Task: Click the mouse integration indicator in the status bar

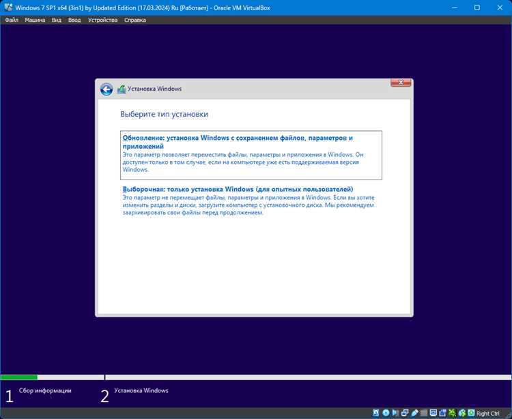Action: (461, 413)
